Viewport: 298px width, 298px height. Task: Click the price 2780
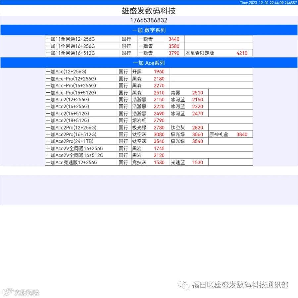(159, 127)
